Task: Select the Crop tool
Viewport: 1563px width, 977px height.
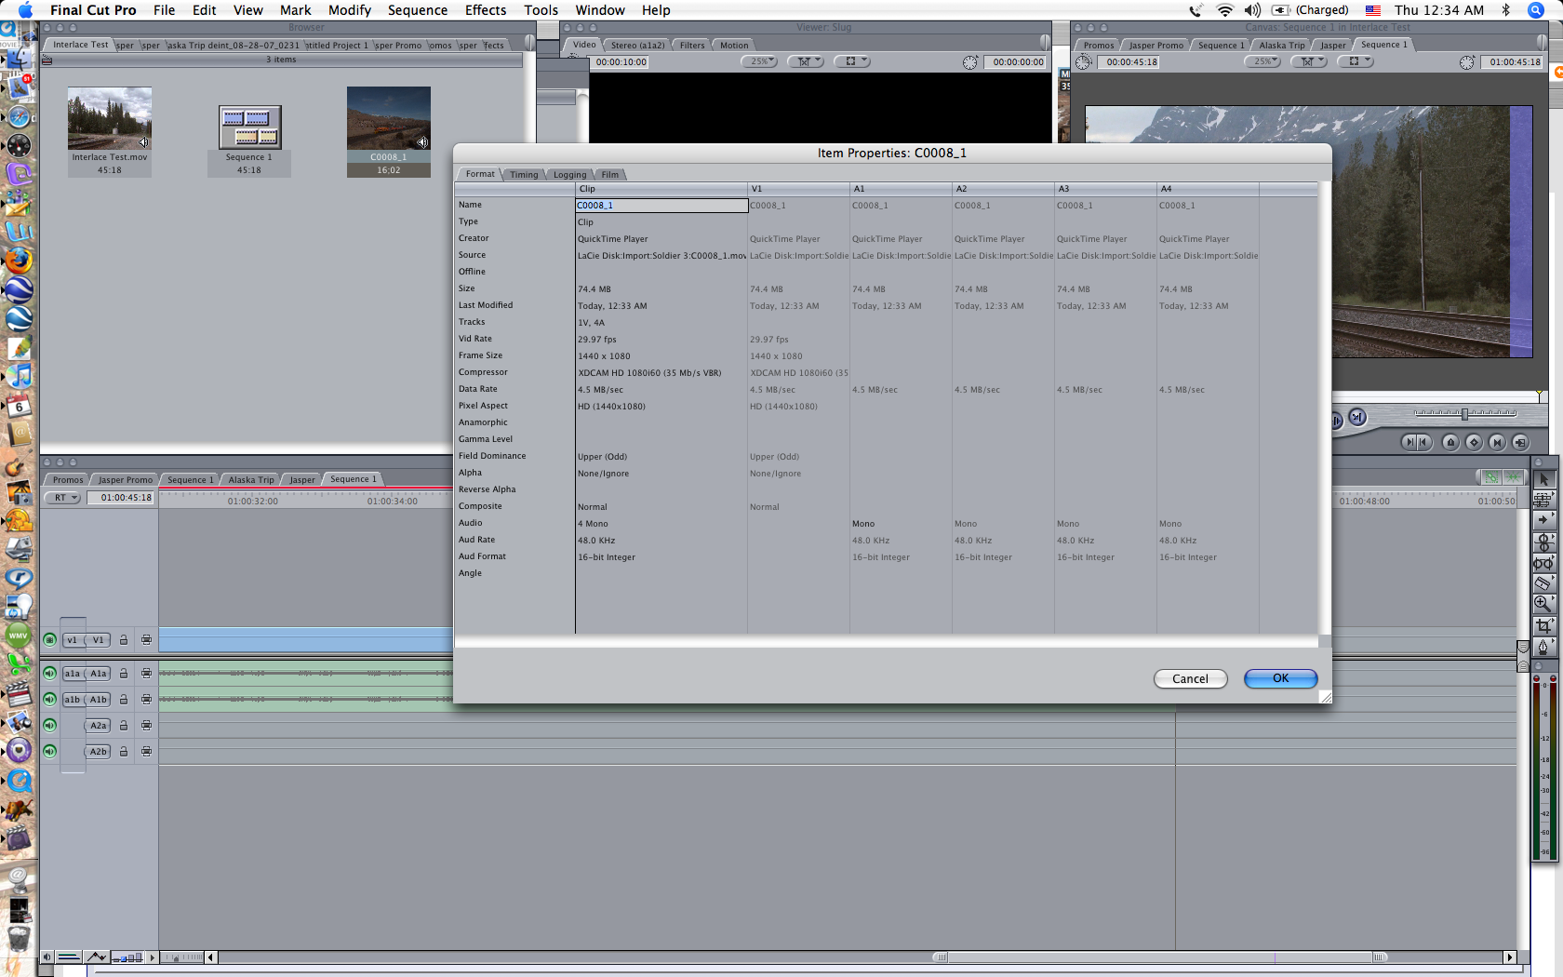Action: (1543, 625)
